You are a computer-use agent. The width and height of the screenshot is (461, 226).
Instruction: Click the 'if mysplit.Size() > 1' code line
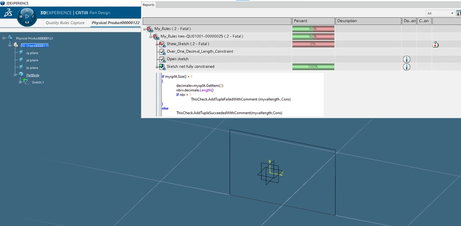pos(177,76)
